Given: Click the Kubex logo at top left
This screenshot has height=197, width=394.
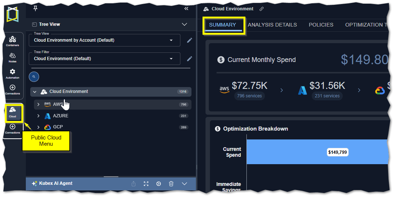Looking at the screenshot, I should (13, 14).
